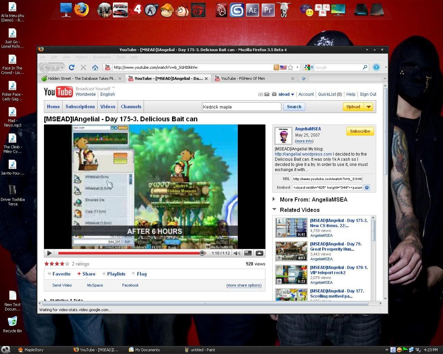Image resolution: width=443 pixels, height=354 pixels.
Task: Select the Poker Face Lady Gaga MP3 file
Action: 12,91
